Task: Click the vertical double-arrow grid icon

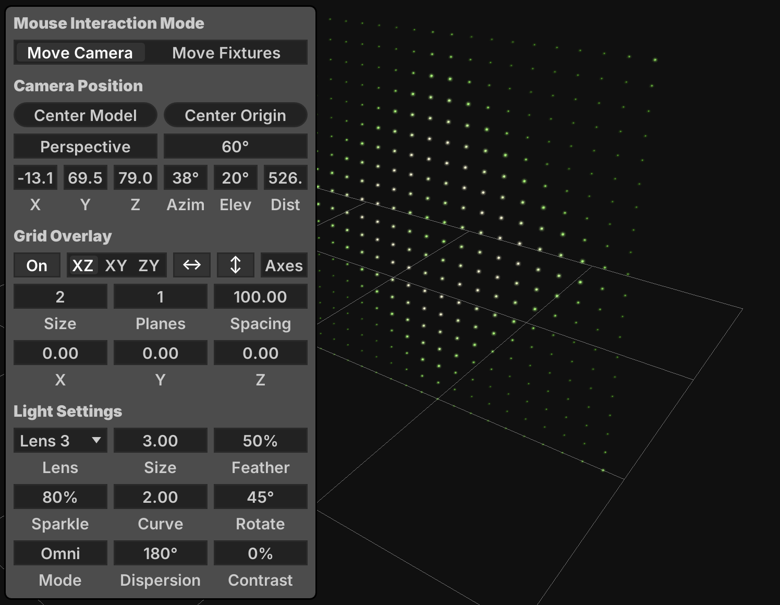Action: point(236,265)
